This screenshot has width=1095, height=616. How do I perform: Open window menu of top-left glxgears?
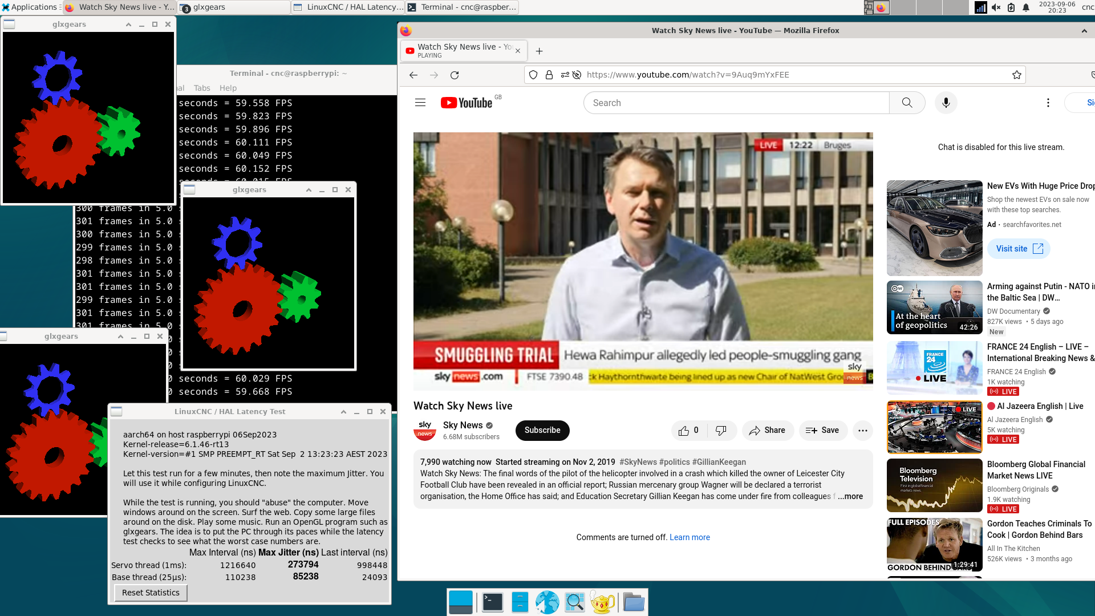click(9, 25)
